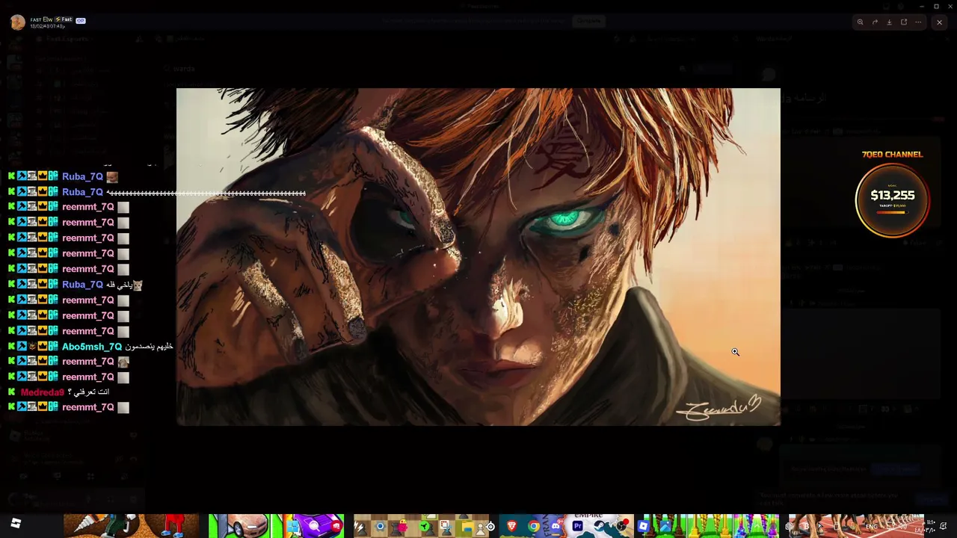Open the File Explorer folder on the taskbar
The image size is (957, 538).
click(467, 527)
